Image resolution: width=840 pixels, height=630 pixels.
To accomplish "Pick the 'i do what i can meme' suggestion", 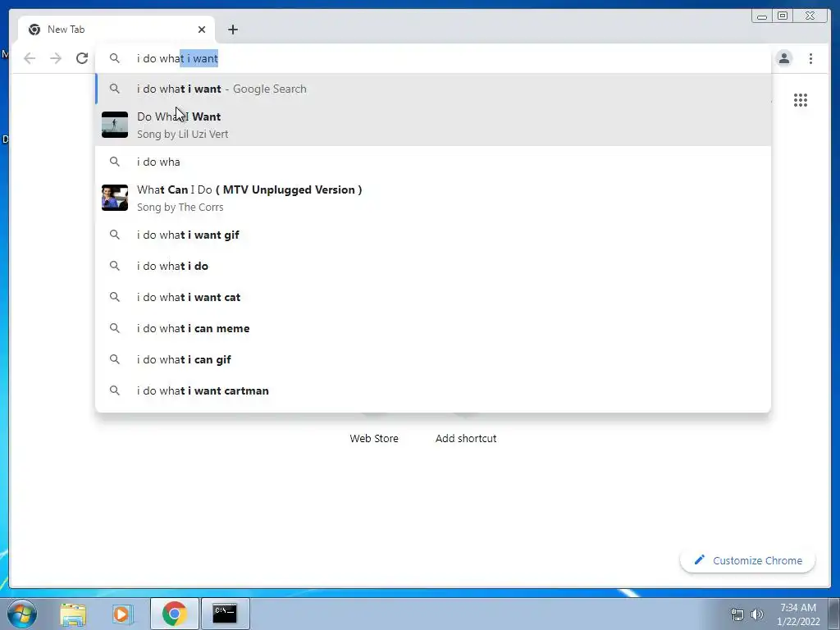I will coord(433,328).
